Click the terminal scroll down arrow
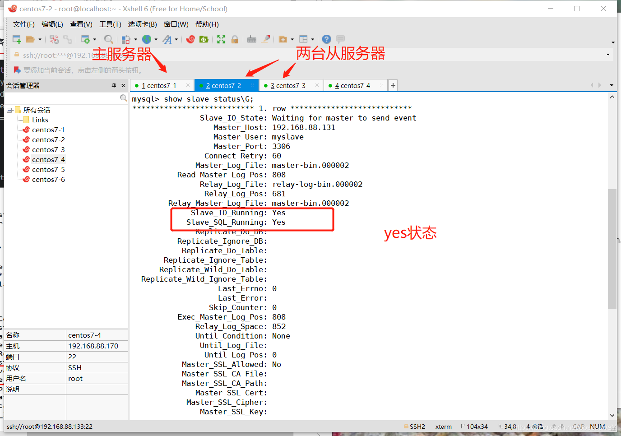This screenshot has height=436, width=621. click(612, 415)
